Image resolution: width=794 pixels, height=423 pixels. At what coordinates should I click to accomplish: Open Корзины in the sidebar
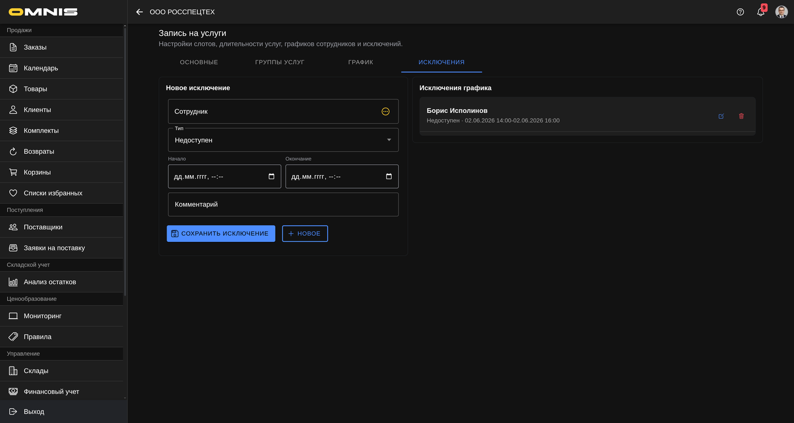(x=62, y=172)
